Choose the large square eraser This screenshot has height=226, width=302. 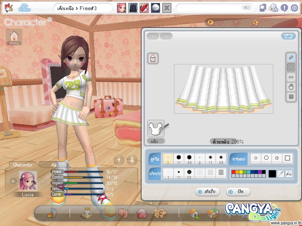(x=287, y=158)
